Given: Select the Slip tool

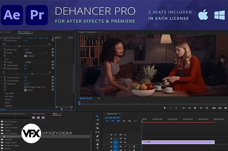Looking at the screenshot, I should click(x=97, y=132).
